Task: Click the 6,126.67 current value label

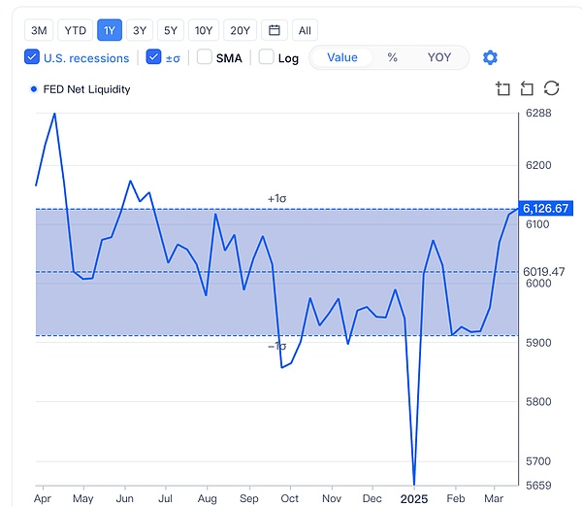Action: (544, 208)
